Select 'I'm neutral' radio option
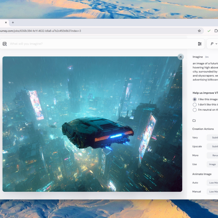Viewport: 218px width, 218px height. [194, 110]
